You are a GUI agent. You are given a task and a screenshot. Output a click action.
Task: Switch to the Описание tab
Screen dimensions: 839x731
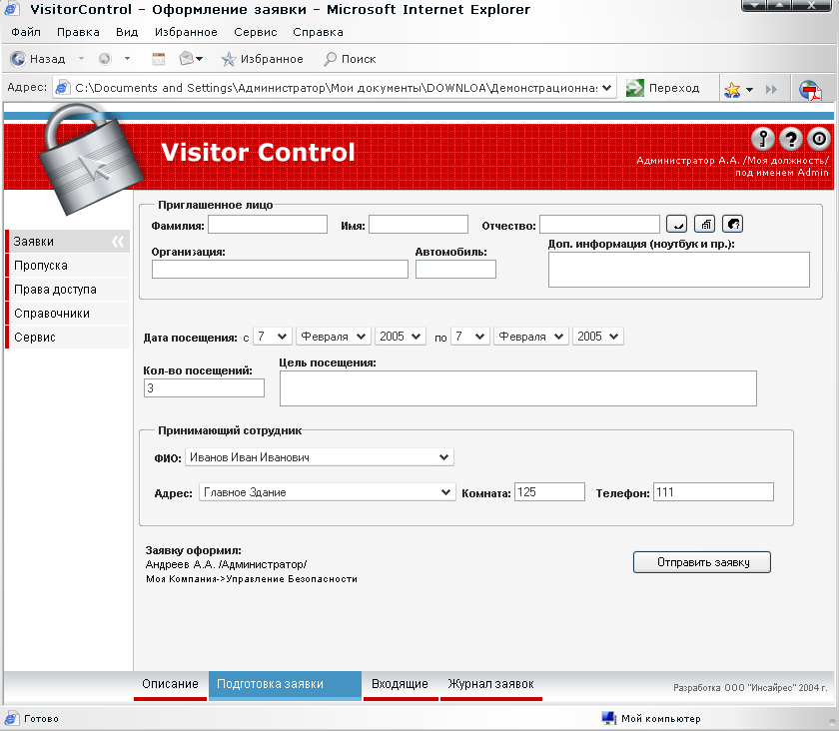click(170, 684)
